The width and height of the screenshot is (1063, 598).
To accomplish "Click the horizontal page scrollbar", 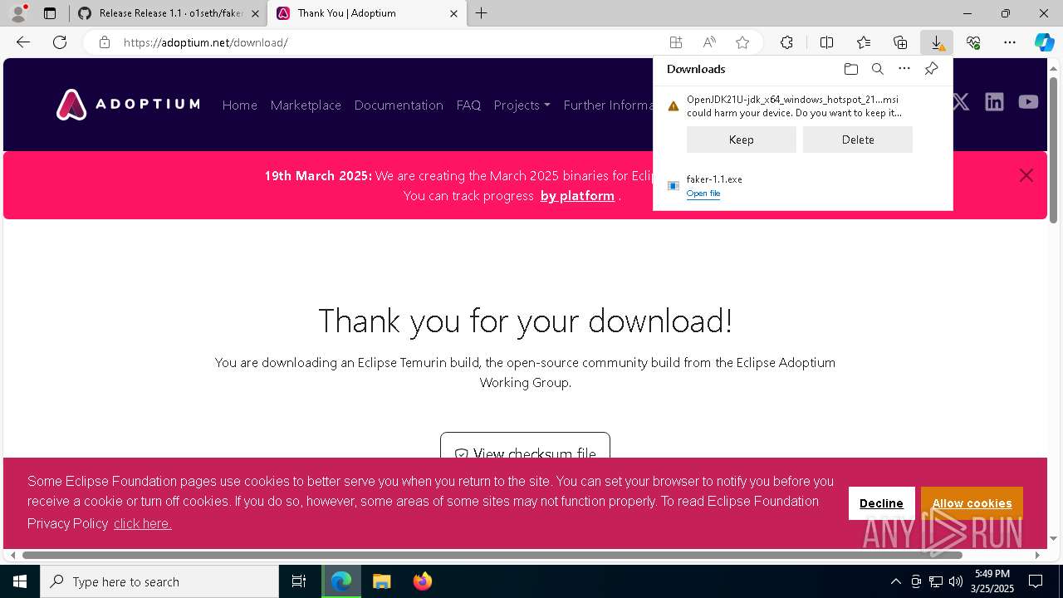I will coord(492,555).
